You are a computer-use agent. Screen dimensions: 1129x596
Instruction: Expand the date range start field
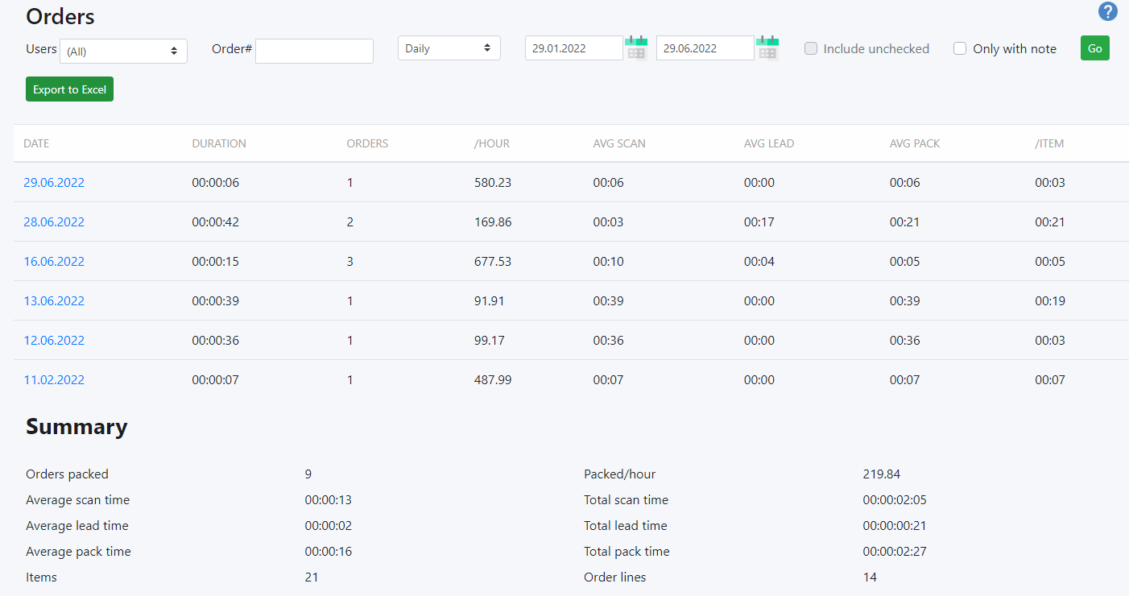(573, 48)
